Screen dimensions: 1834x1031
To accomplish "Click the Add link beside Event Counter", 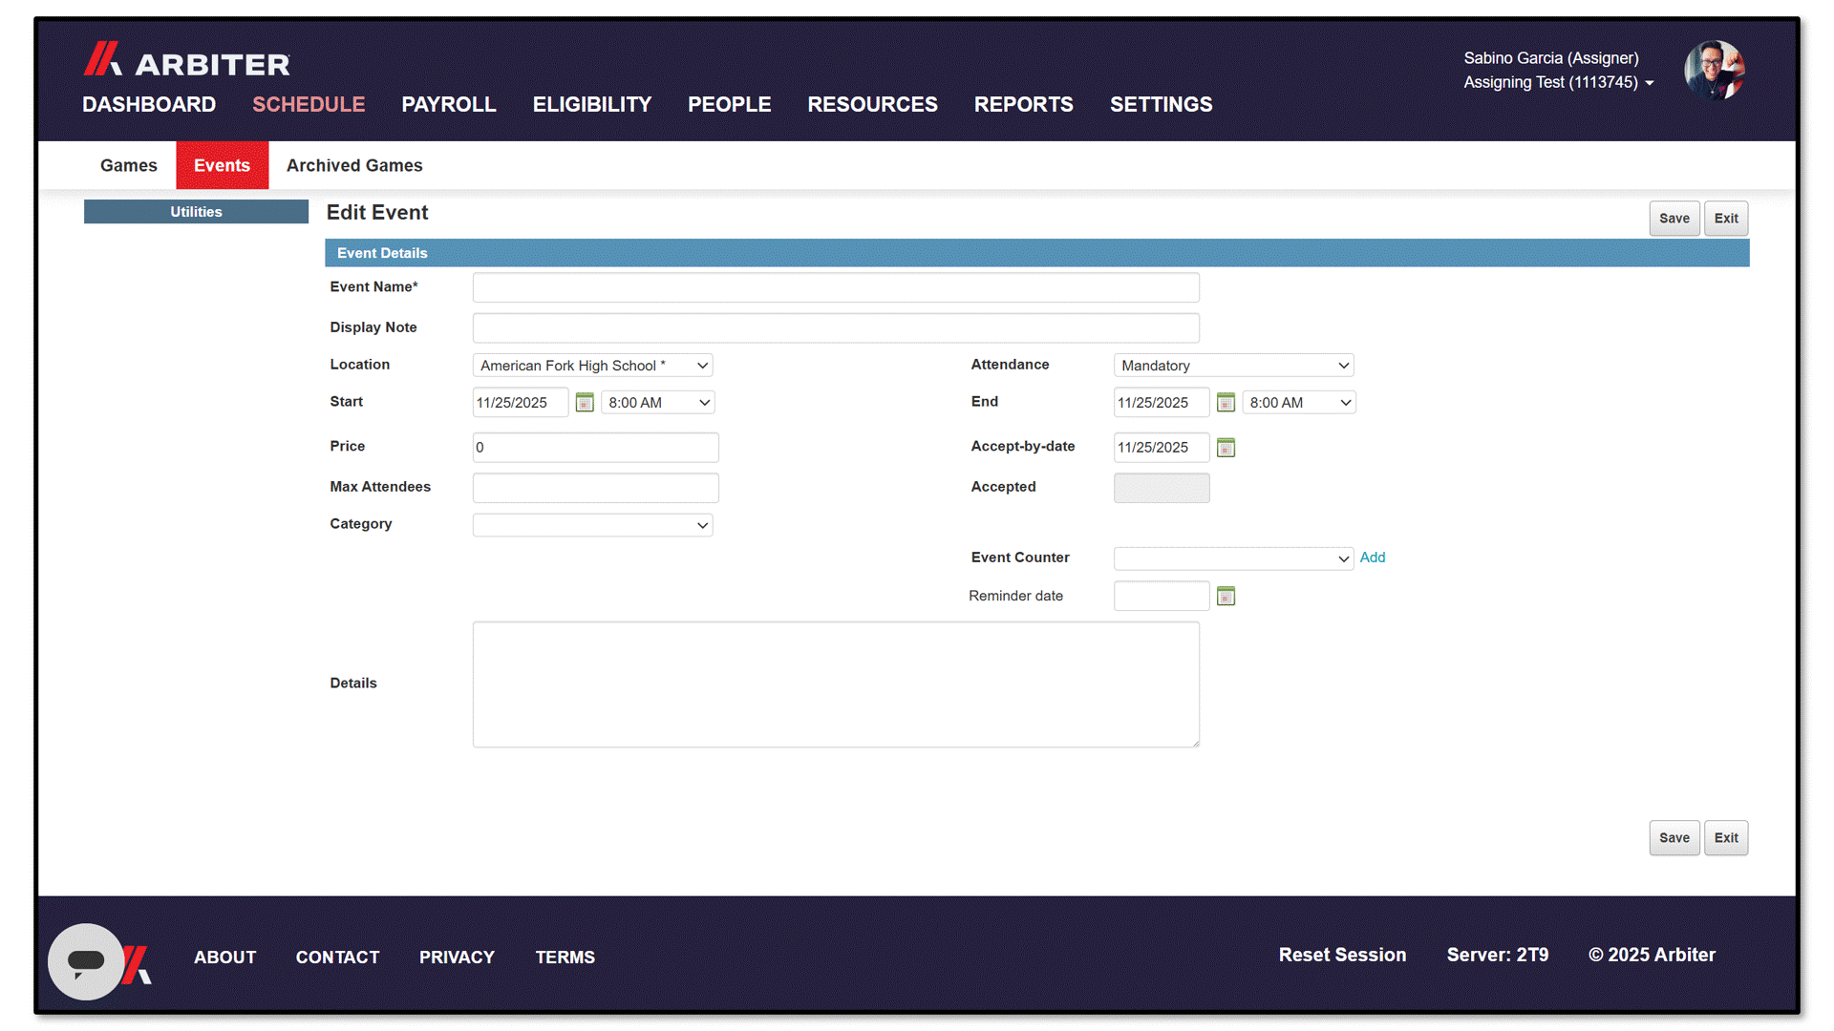I will tap(1373, 558).
